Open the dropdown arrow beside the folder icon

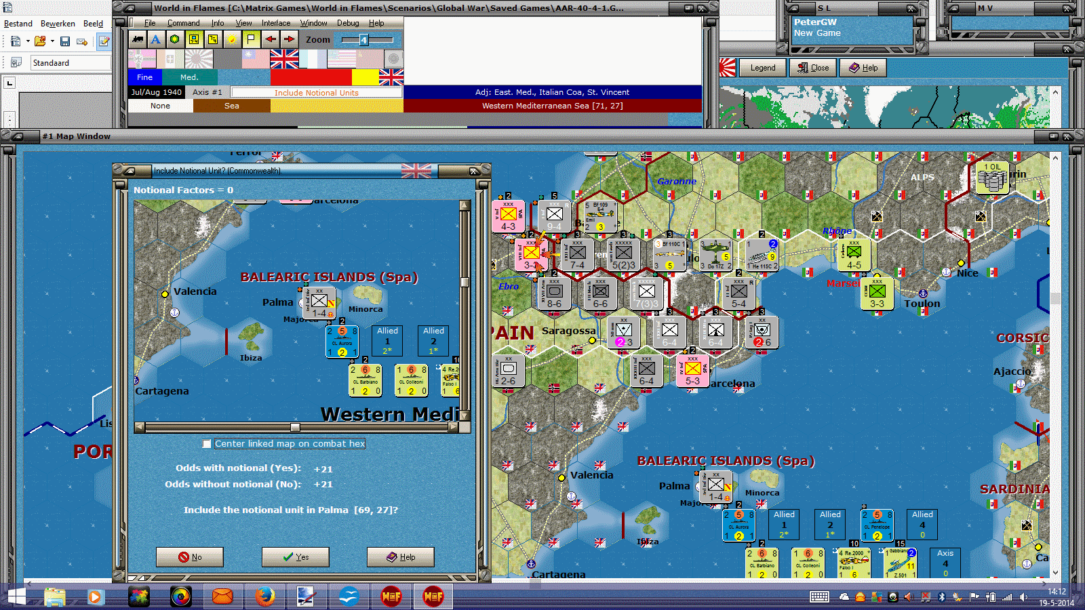(52, 41)
